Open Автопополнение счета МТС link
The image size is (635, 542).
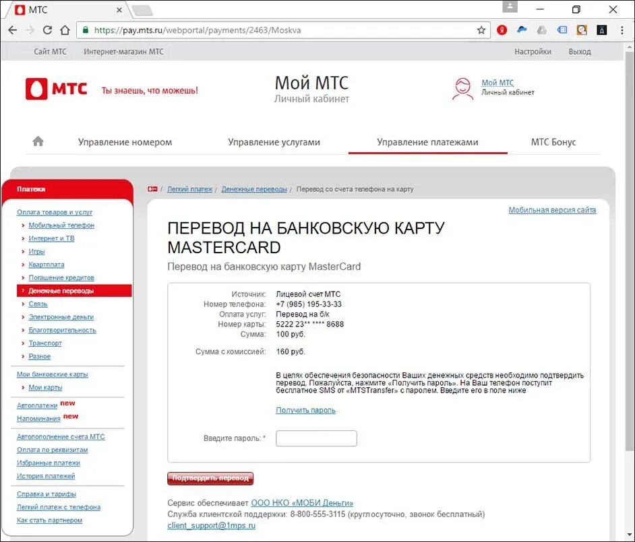[61, 436]
